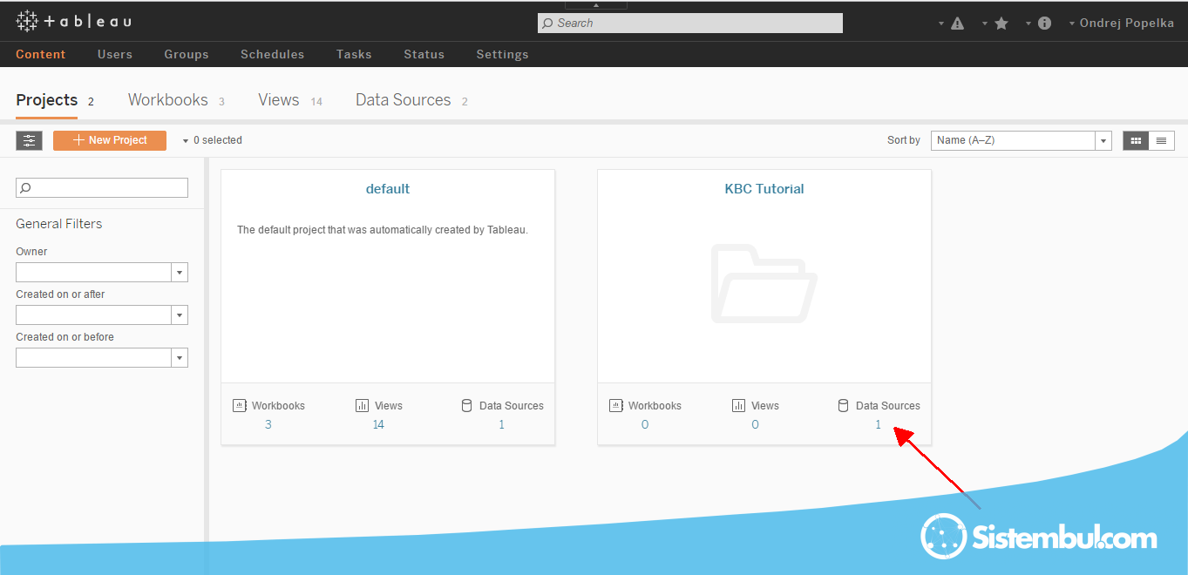Click data sources count 1 in KBC Tutorial

[879, 425]
